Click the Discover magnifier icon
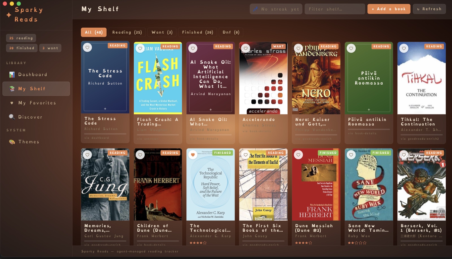 (x=12, y=117)
